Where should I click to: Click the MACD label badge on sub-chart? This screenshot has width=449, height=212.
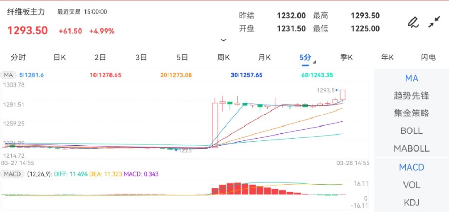(12, 174)
